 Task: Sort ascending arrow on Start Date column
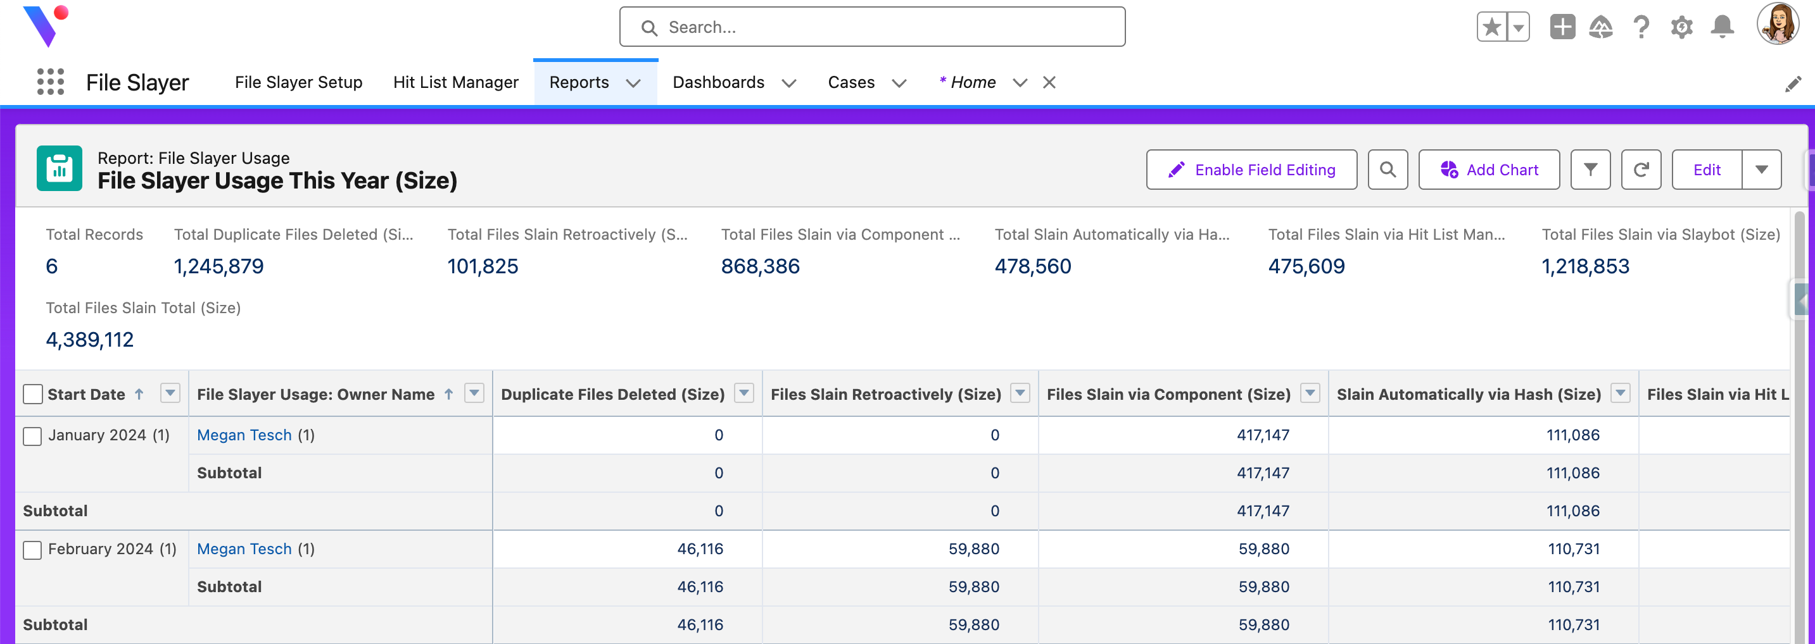[139, 394]
